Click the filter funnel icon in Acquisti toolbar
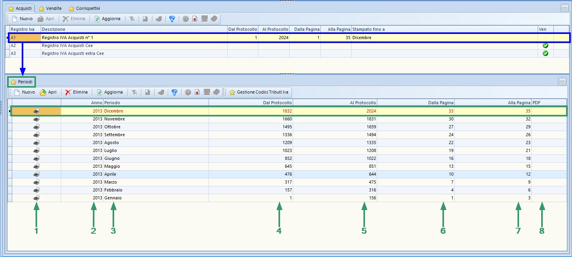 point(172,19)
